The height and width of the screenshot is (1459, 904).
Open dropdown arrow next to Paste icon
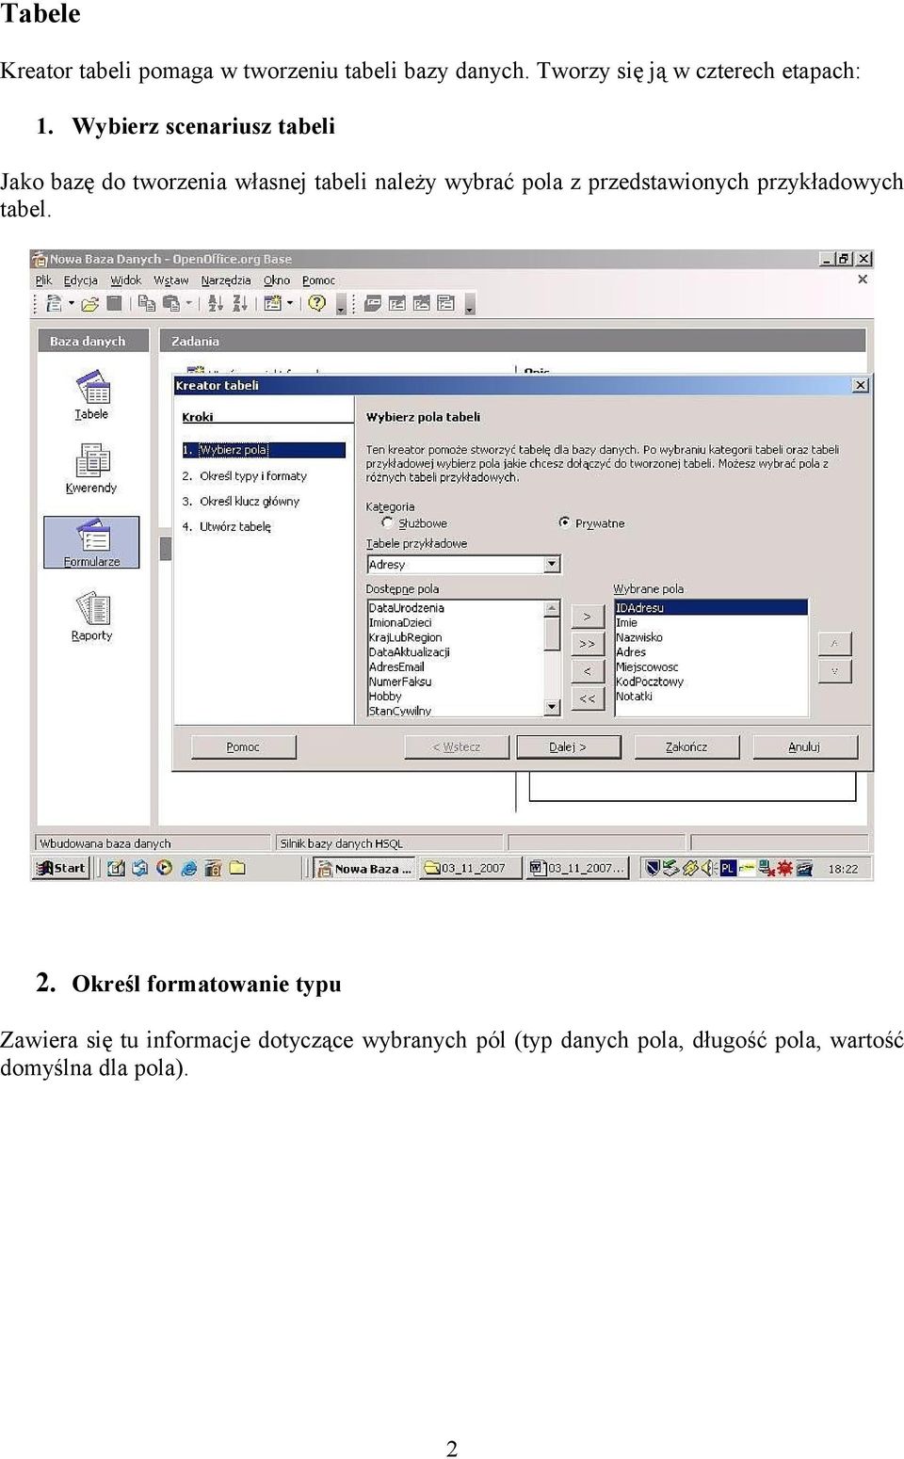point(188,303)
